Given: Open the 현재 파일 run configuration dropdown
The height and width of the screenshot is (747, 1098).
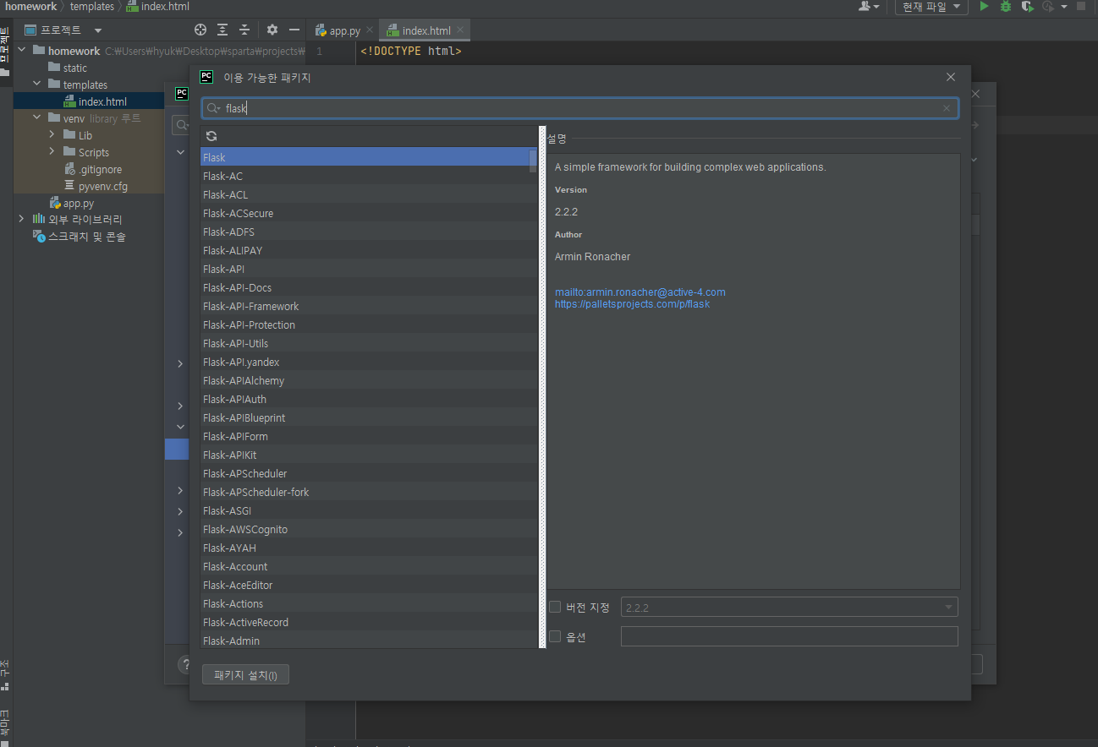Looking at the screenshot, I should (x=931, y=7).
